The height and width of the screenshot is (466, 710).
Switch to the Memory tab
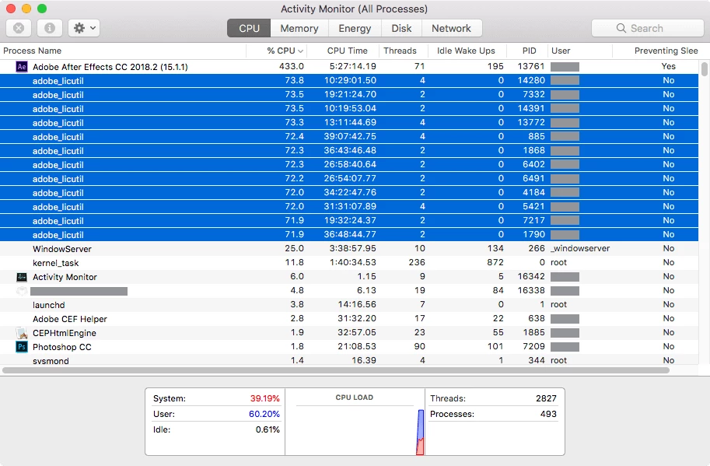tap(299, 28)
